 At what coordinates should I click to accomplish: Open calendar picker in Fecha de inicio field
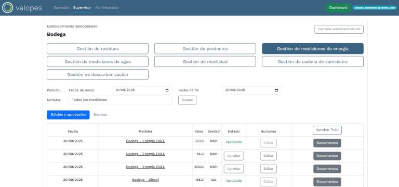pyautogui.click(x=167, y=90)
